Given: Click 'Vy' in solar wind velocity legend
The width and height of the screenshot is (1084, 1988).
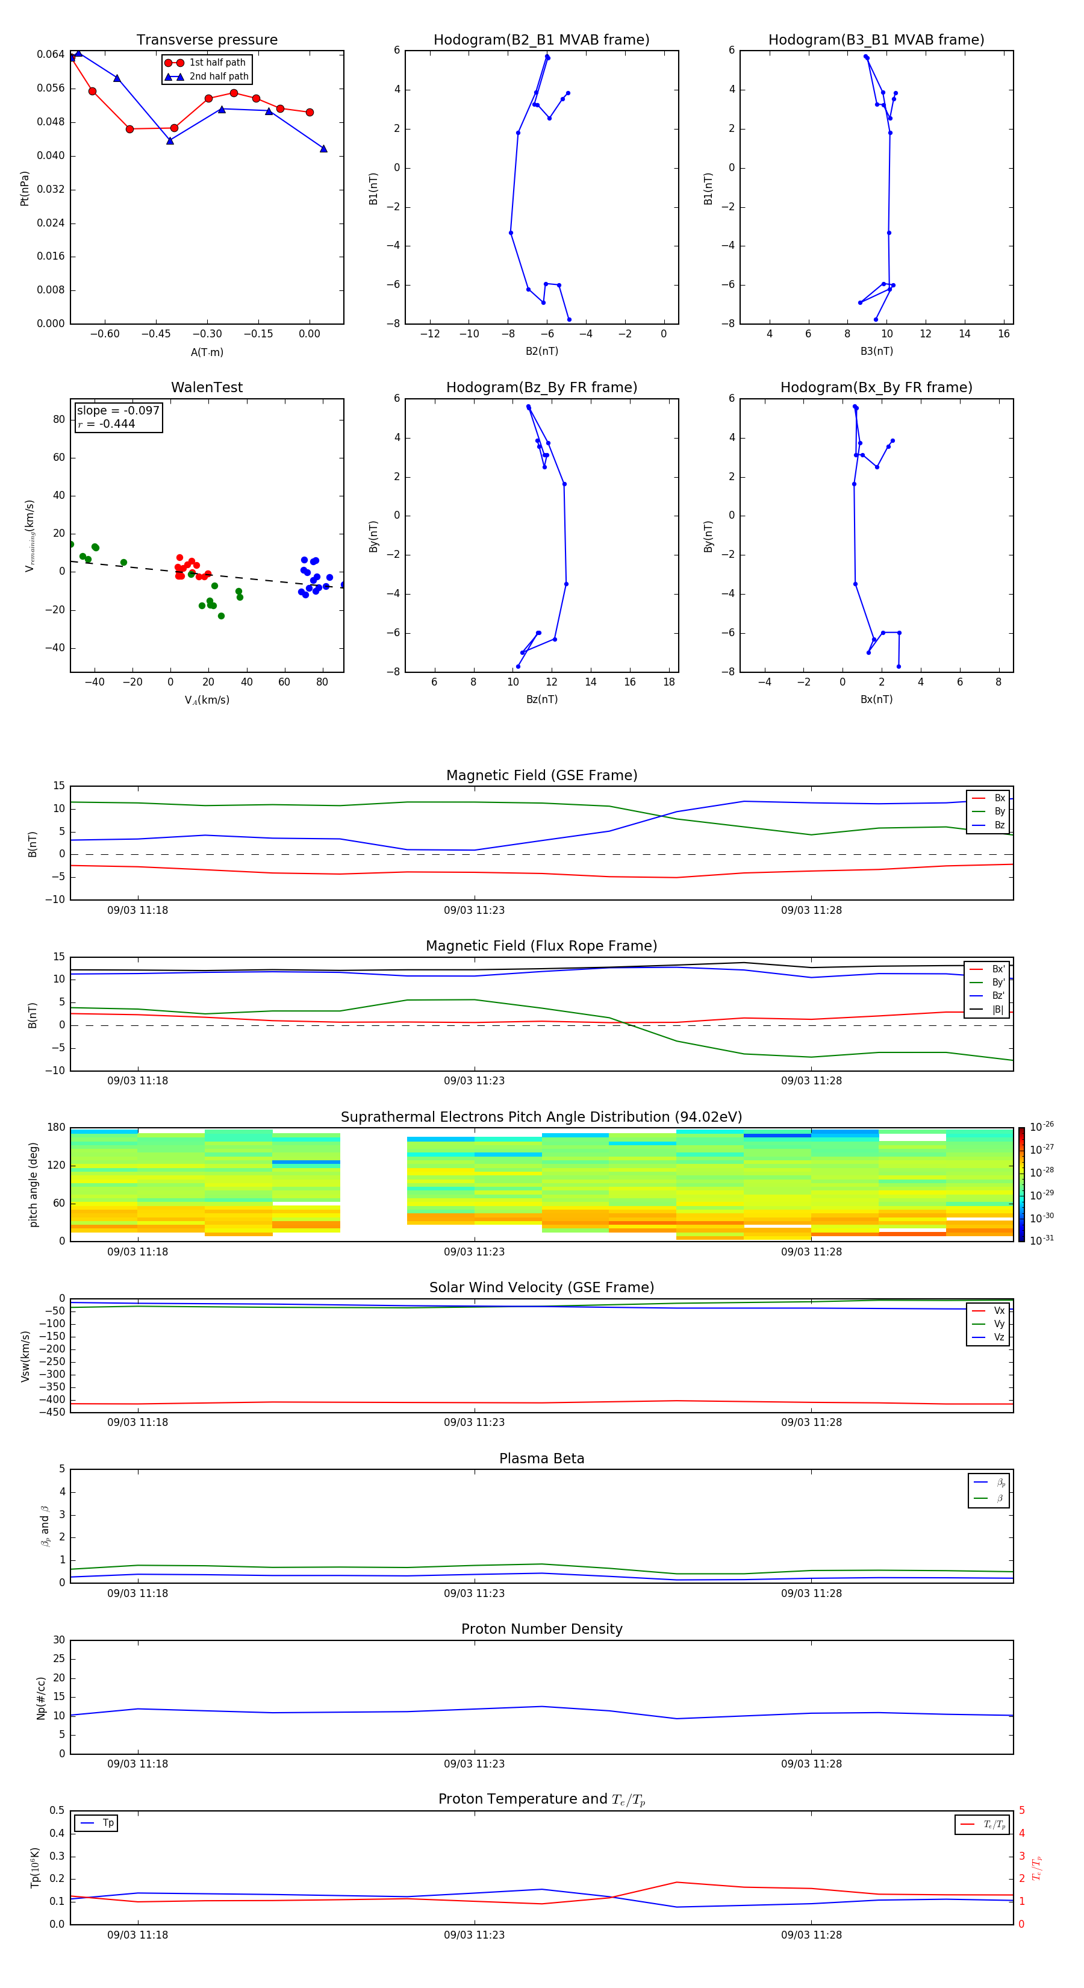Looking at the screenshot, I should click(x=988, y=1324).
